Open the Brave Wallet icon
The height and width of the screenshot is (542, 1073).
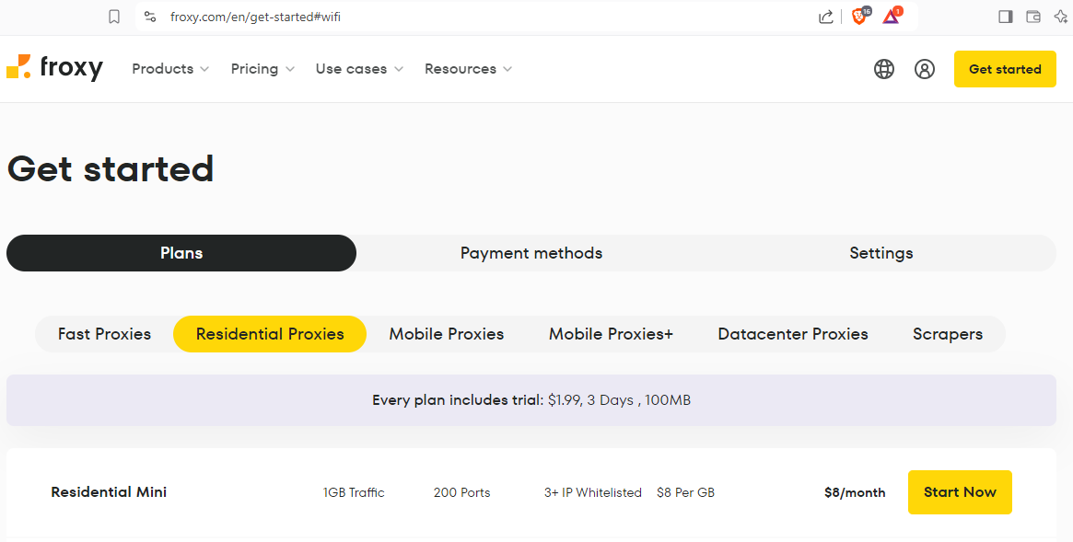(1033, 17)
